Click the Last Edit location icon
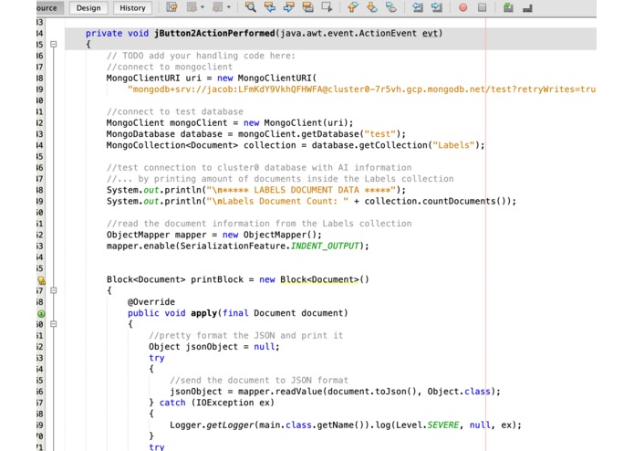634x451 pixels. point(171,7)
